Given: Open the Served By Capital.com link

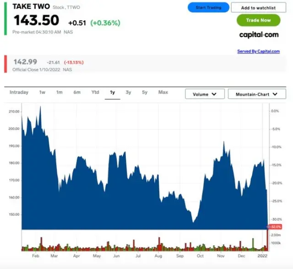Looking at the screenshot, I should (258, 51).
